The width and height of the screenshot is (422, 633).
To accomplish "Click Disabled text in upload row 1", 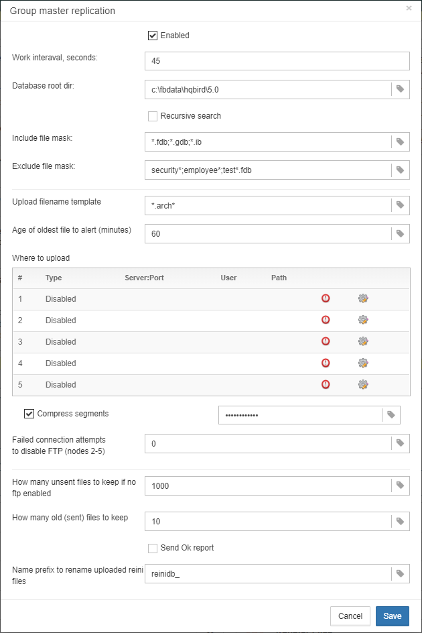I will [60, 299].
